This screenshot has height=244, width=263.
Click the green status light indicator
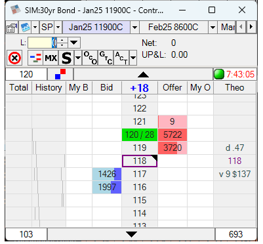pyautogui.click(x=219, y=74)
